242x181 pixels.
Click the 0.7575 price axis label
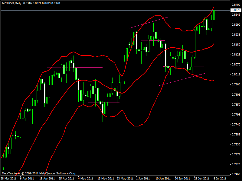point(236,154)
